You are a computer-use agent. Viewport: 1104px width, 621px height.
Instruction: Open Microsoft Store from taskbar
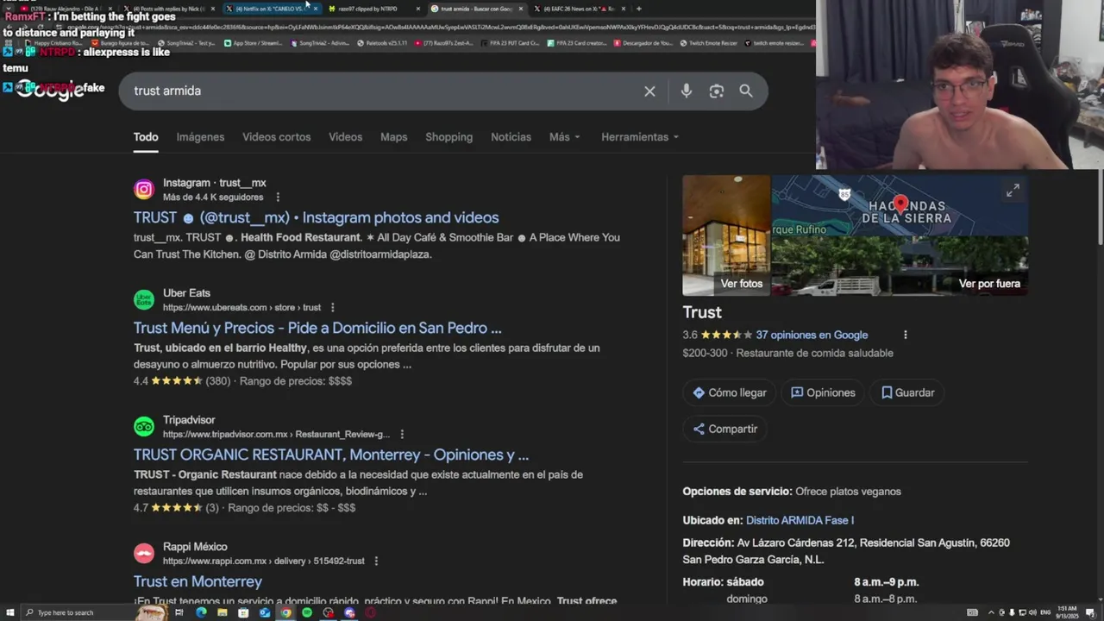point(243,612)
